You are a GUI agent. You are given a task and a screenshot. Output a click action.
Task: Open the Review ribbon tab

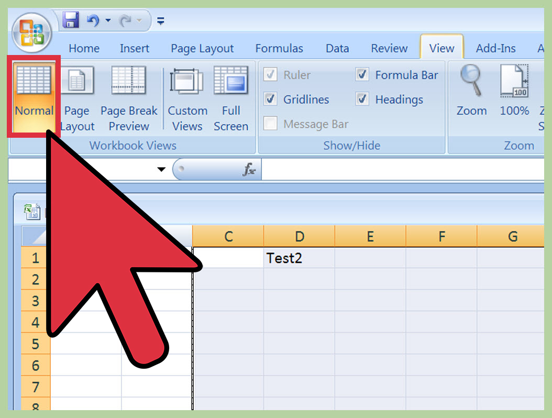389,48
